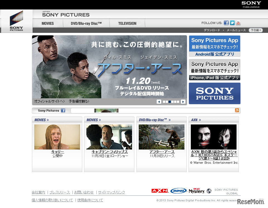The width and height of the screenshot is (268, 208).
Task: Open the AXN Mystery logo
Action: 197,191
